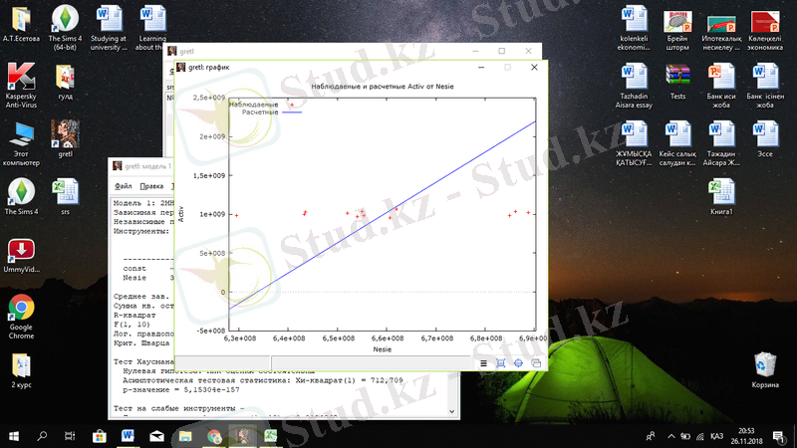The width and height of the screenshot is (797, 448).
Task: Open the plot window hamburger menu icon
Action: (x=483, y=363)
